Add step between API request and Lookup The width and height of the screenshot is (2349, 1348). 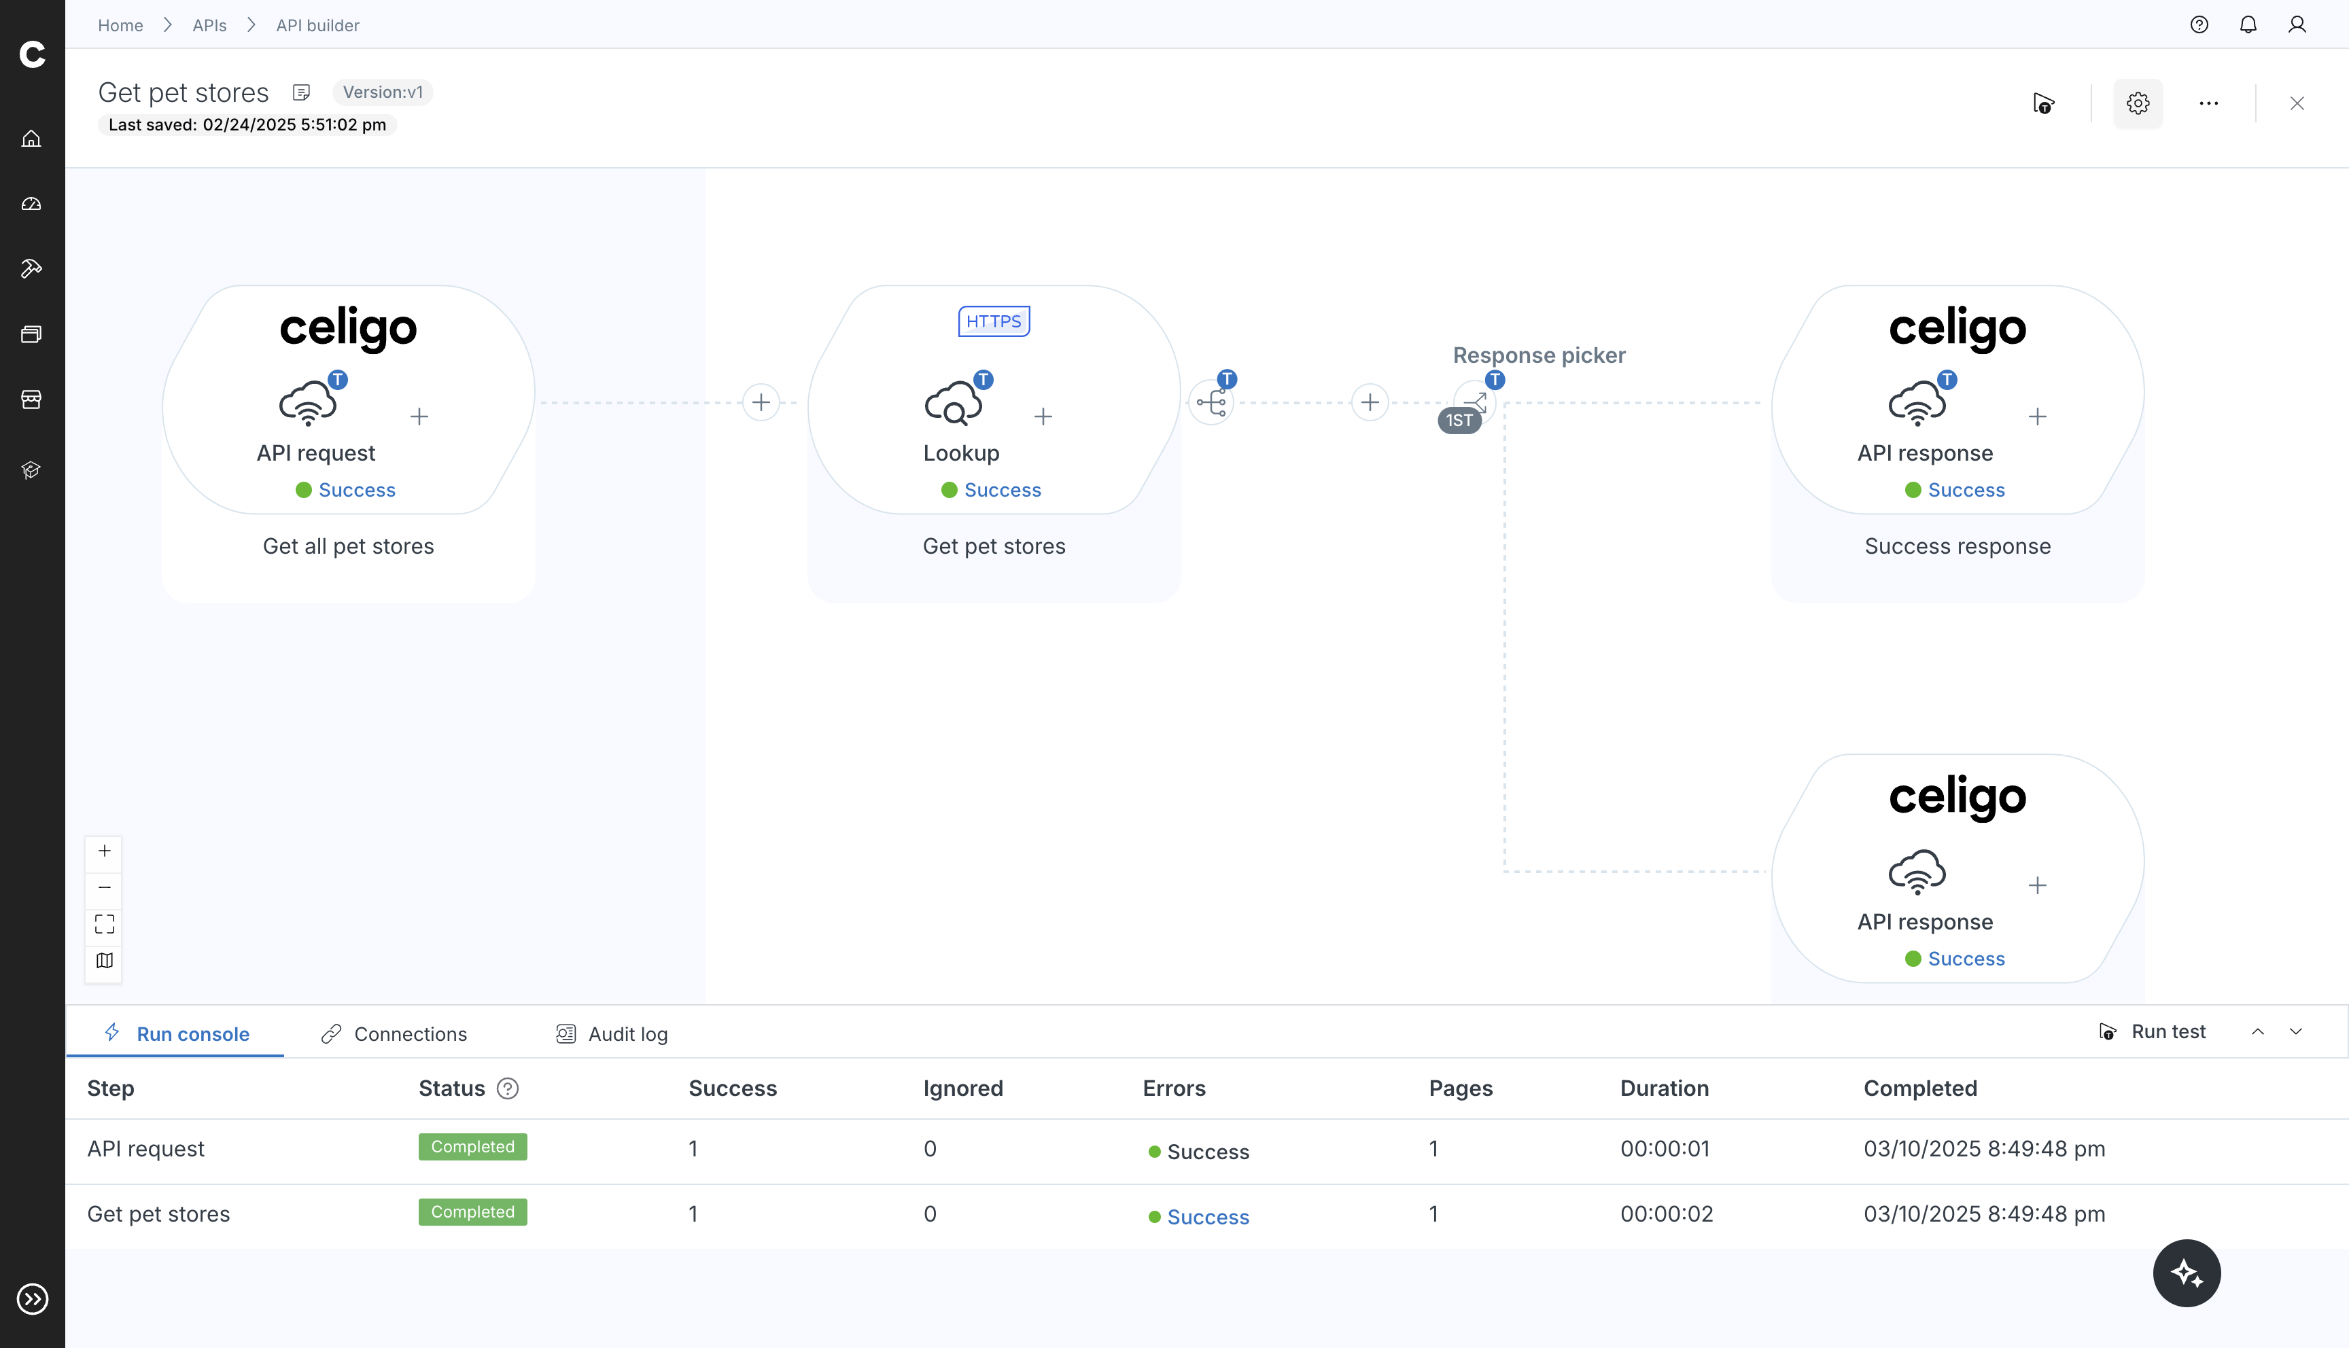761,403
